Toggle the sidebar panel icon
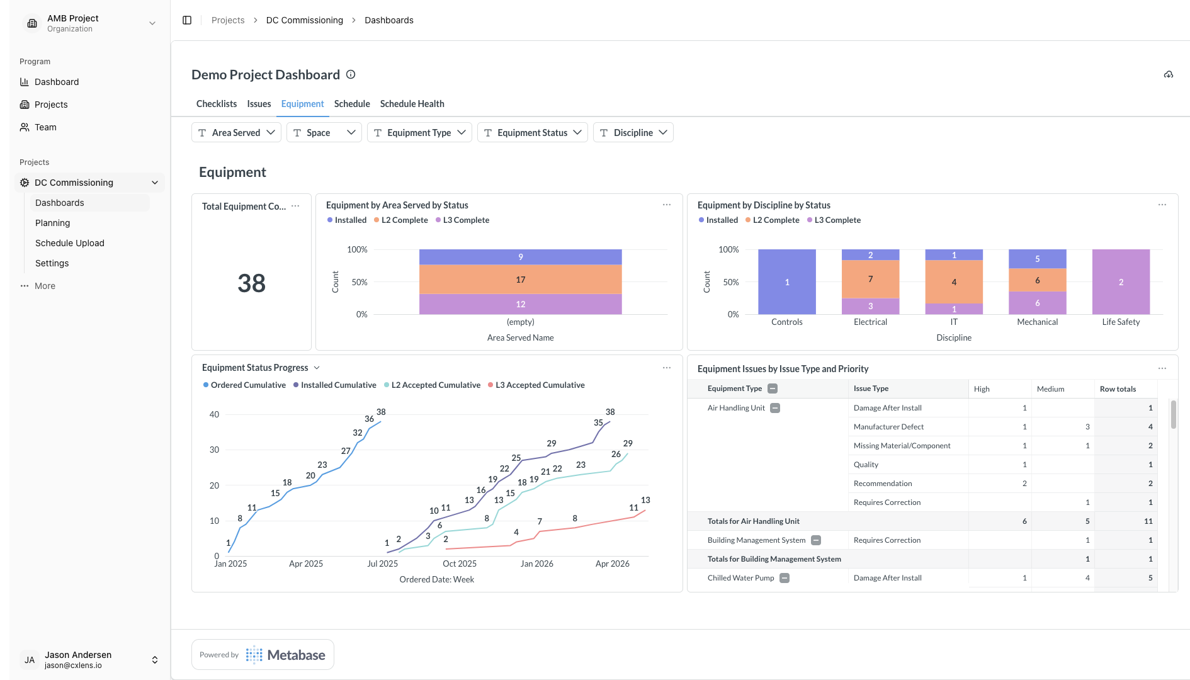The height and width of the screenshot is (680, 1190). [x=187, y=20]
